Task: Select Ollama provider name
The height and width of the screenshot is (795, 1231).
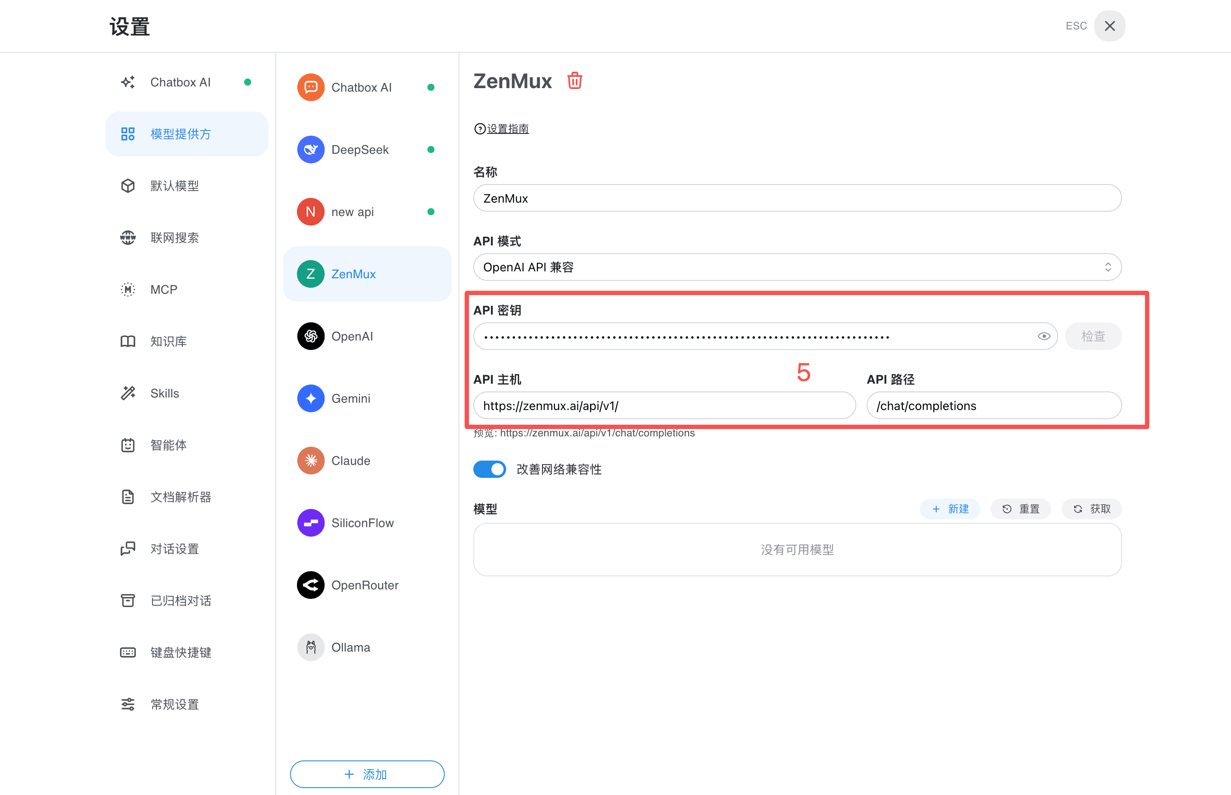Action: pos(351,647)
